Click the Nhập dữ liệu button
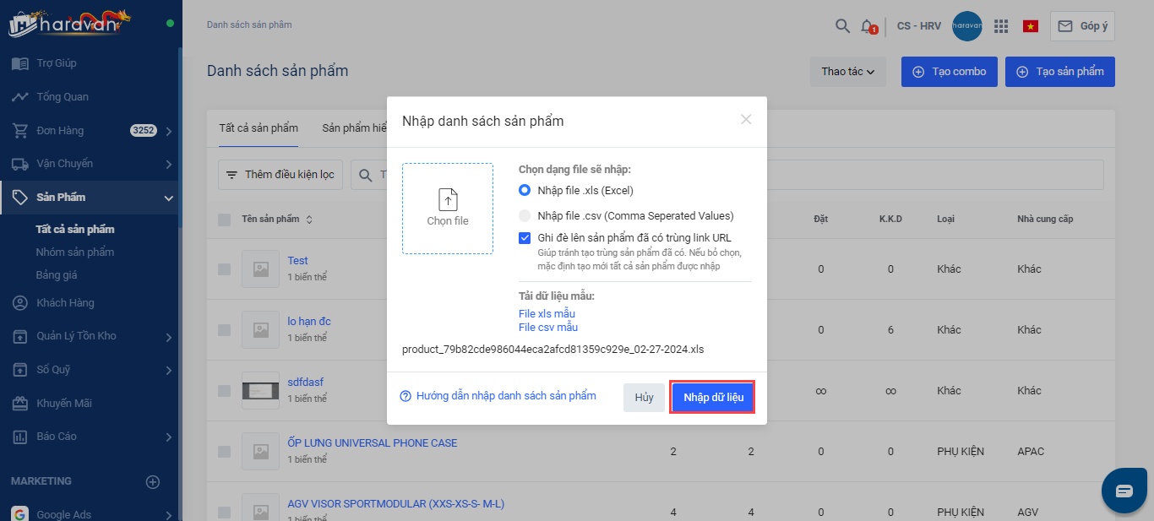The width and height of the screenshot is (1154, 521). pyautogui.click(x=713, y=397)
